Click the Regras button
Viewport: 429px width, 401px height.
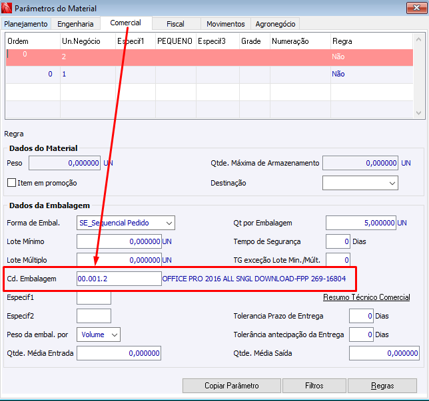click(x=382, y=386)
